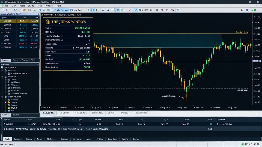Open the Journal tab in Toolbox

[136, 139]
